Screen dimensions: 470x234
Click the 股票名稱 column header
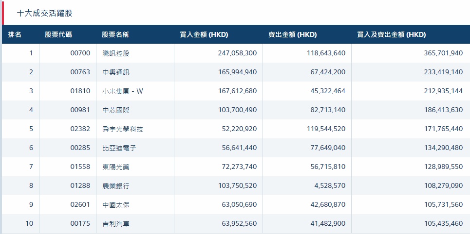[115, 35]
